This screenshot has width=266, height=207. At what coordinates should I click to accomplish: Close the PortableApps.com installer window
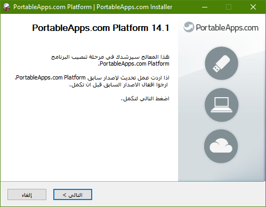pyautogui.click(x=253, y=7)
